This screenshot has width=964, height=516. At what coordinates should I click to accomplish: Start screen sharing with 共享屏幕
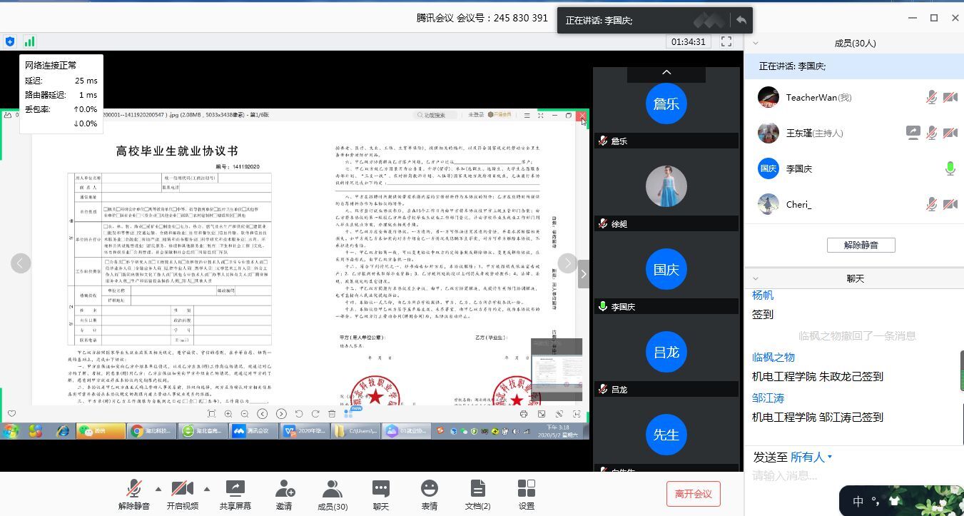pyautogui.click(x=235, y=494)
